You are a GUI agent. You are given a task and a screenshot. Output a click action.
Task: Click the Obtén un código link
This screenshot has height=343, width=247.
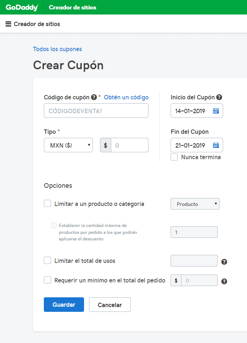(x=126, y=97)
